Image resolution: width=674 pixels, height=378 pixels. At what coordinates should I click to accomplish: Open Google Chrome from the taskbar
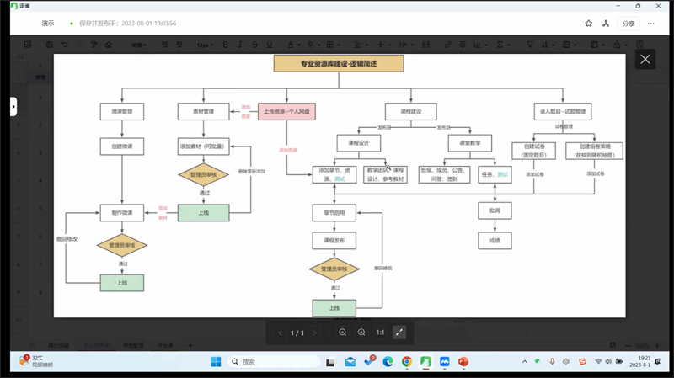[407, 362]
